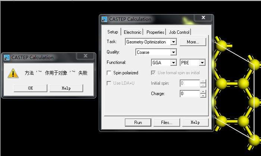
Task: Close the CASTEP Calculation setup dialog
Action: (204, 17)
